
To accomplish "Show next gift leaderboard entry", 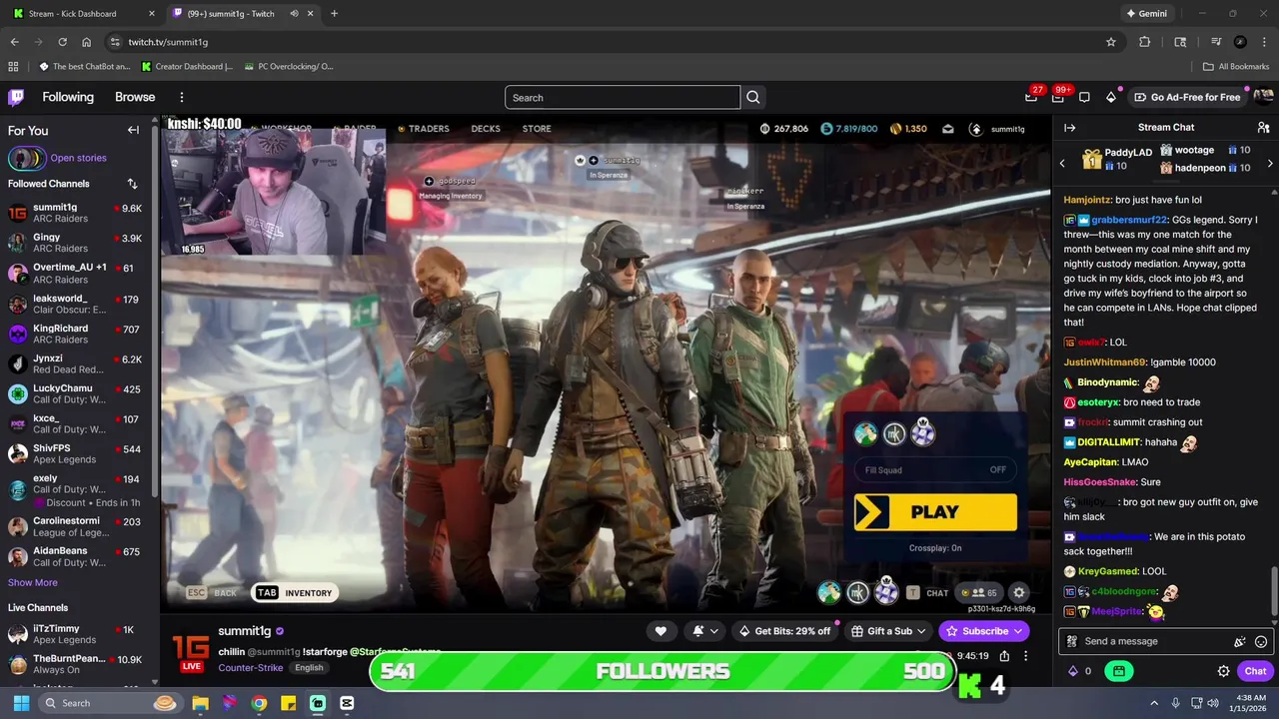I will pyautogui.click(x=1270, y=163).
